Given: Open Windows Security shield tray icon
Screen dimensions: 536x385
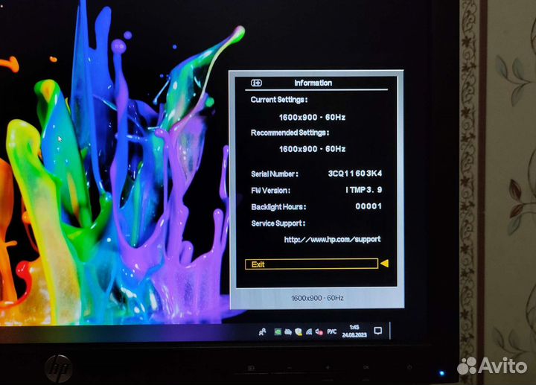Looking at the screenshot, I should (x=299, y=331).
